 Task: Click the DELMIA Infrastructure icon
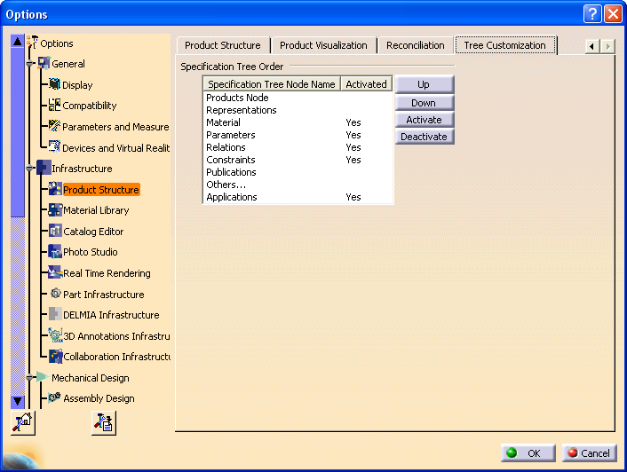(x=55, y=314)
